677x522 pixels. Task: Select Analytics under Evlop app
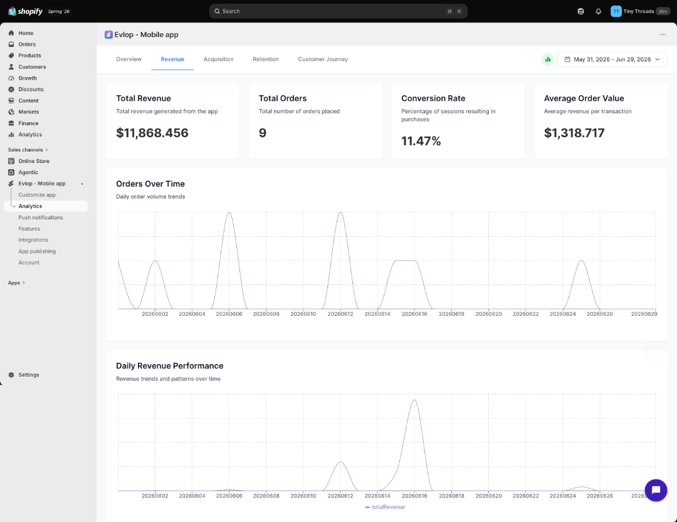point(46,206)
